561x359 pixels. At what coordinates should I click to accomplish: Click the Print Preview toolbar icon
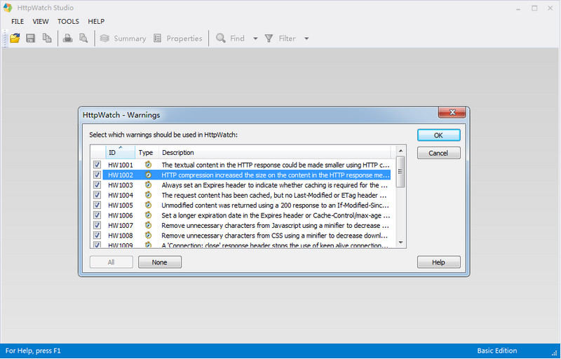[x=83, y=39]
